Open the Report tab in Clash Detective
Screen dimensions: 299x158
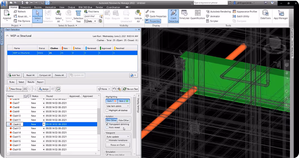[40, 82]
